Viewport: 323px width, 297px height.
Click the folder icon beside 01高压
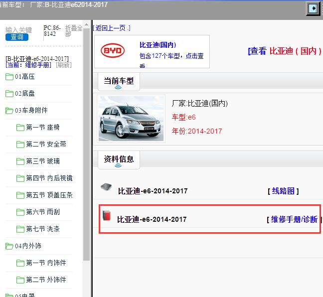coord(9,77)
